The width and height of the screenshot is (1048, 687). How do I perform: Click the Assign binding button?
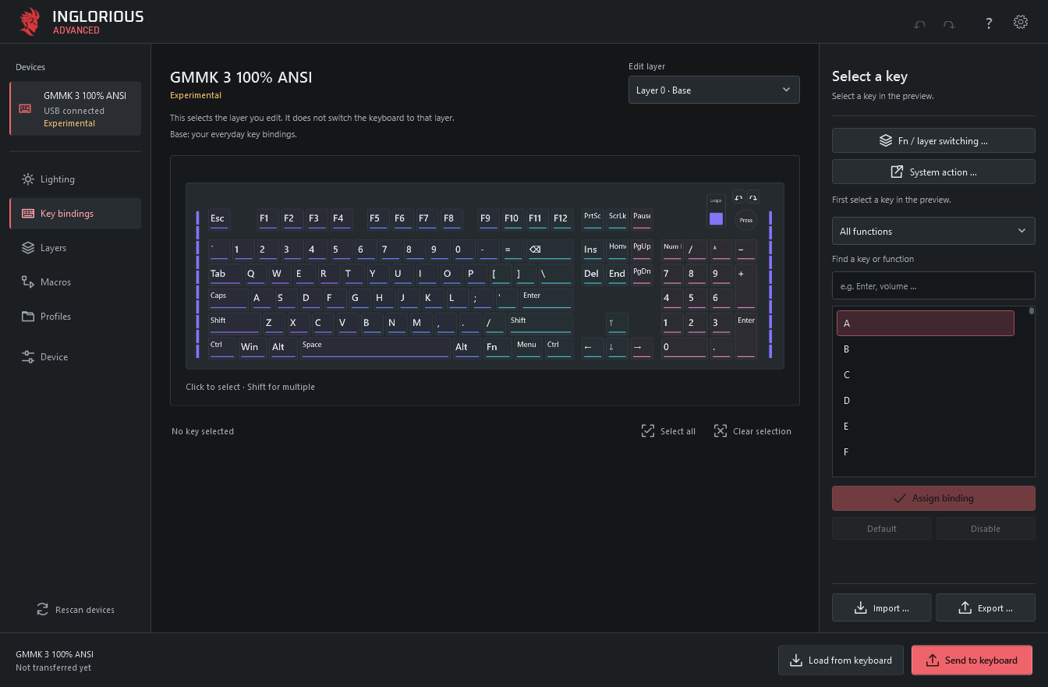click(x=933, y=498)
